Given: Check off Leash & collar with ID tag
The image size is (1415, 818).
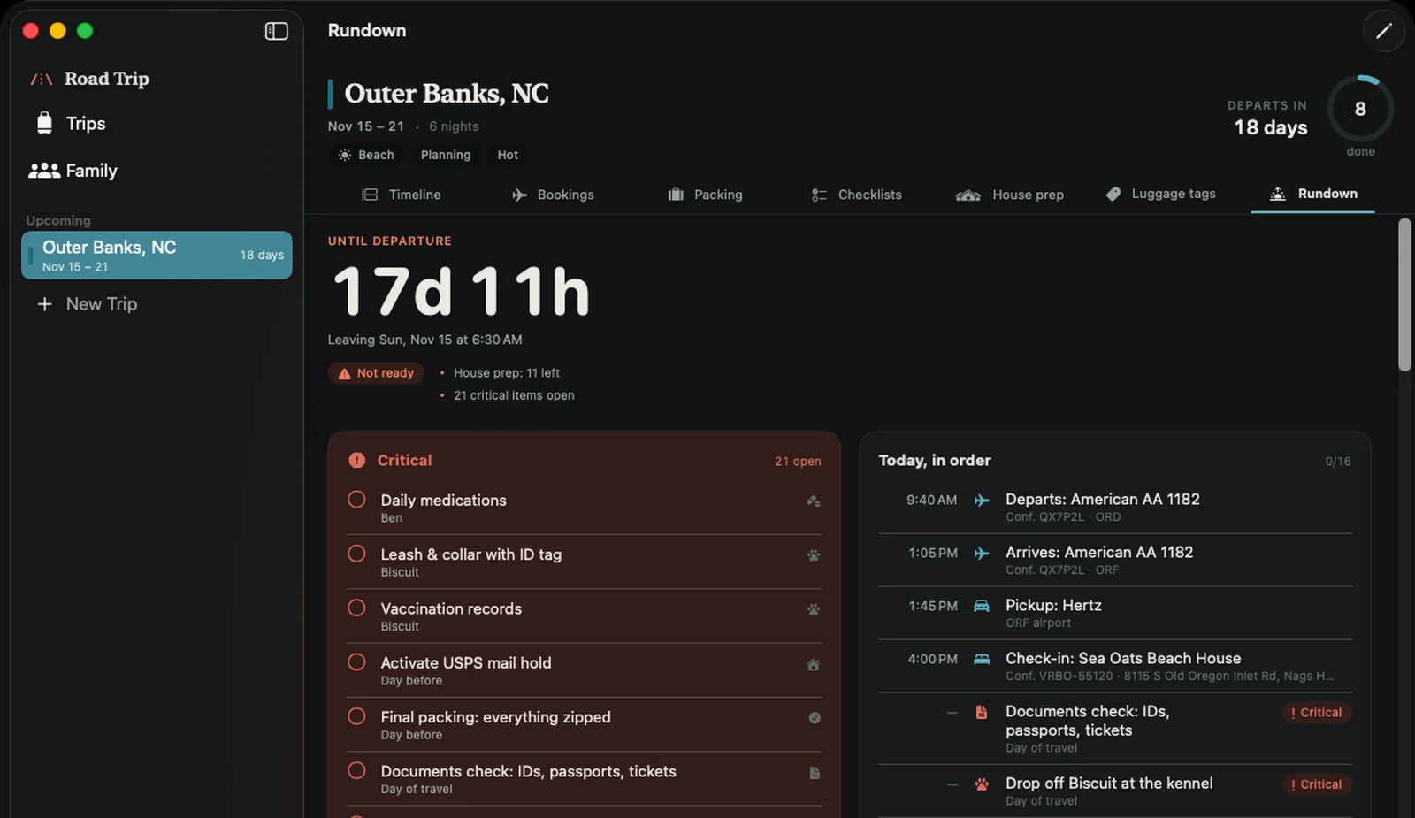Looking at the screenshot, I should tap(356, 554).
